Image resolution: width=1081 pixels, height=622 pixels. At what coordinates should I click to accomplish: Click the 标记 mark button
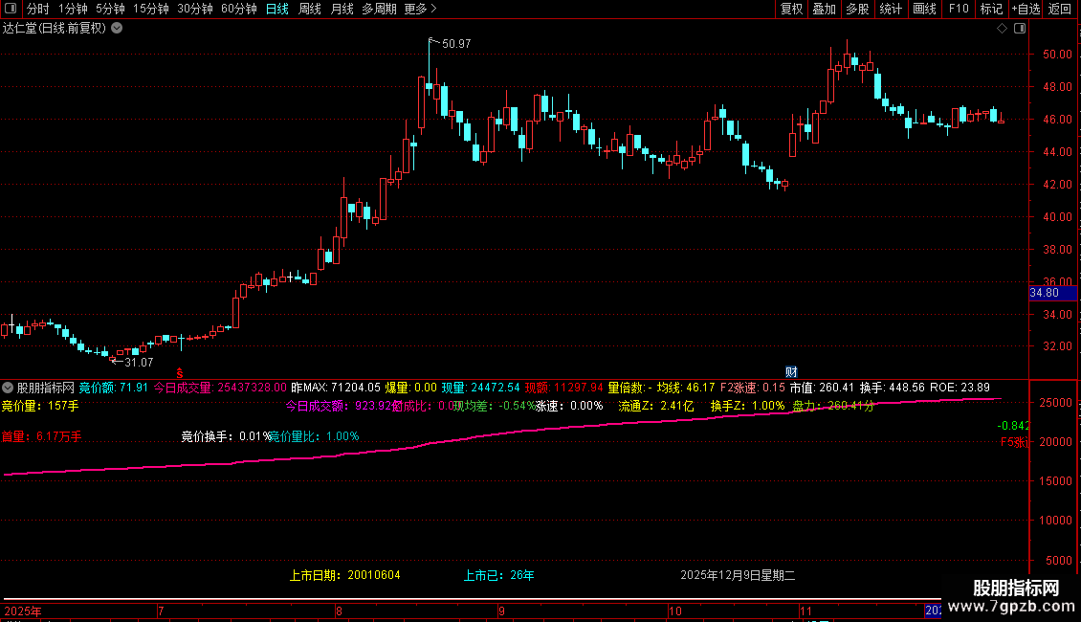point(991,9)
